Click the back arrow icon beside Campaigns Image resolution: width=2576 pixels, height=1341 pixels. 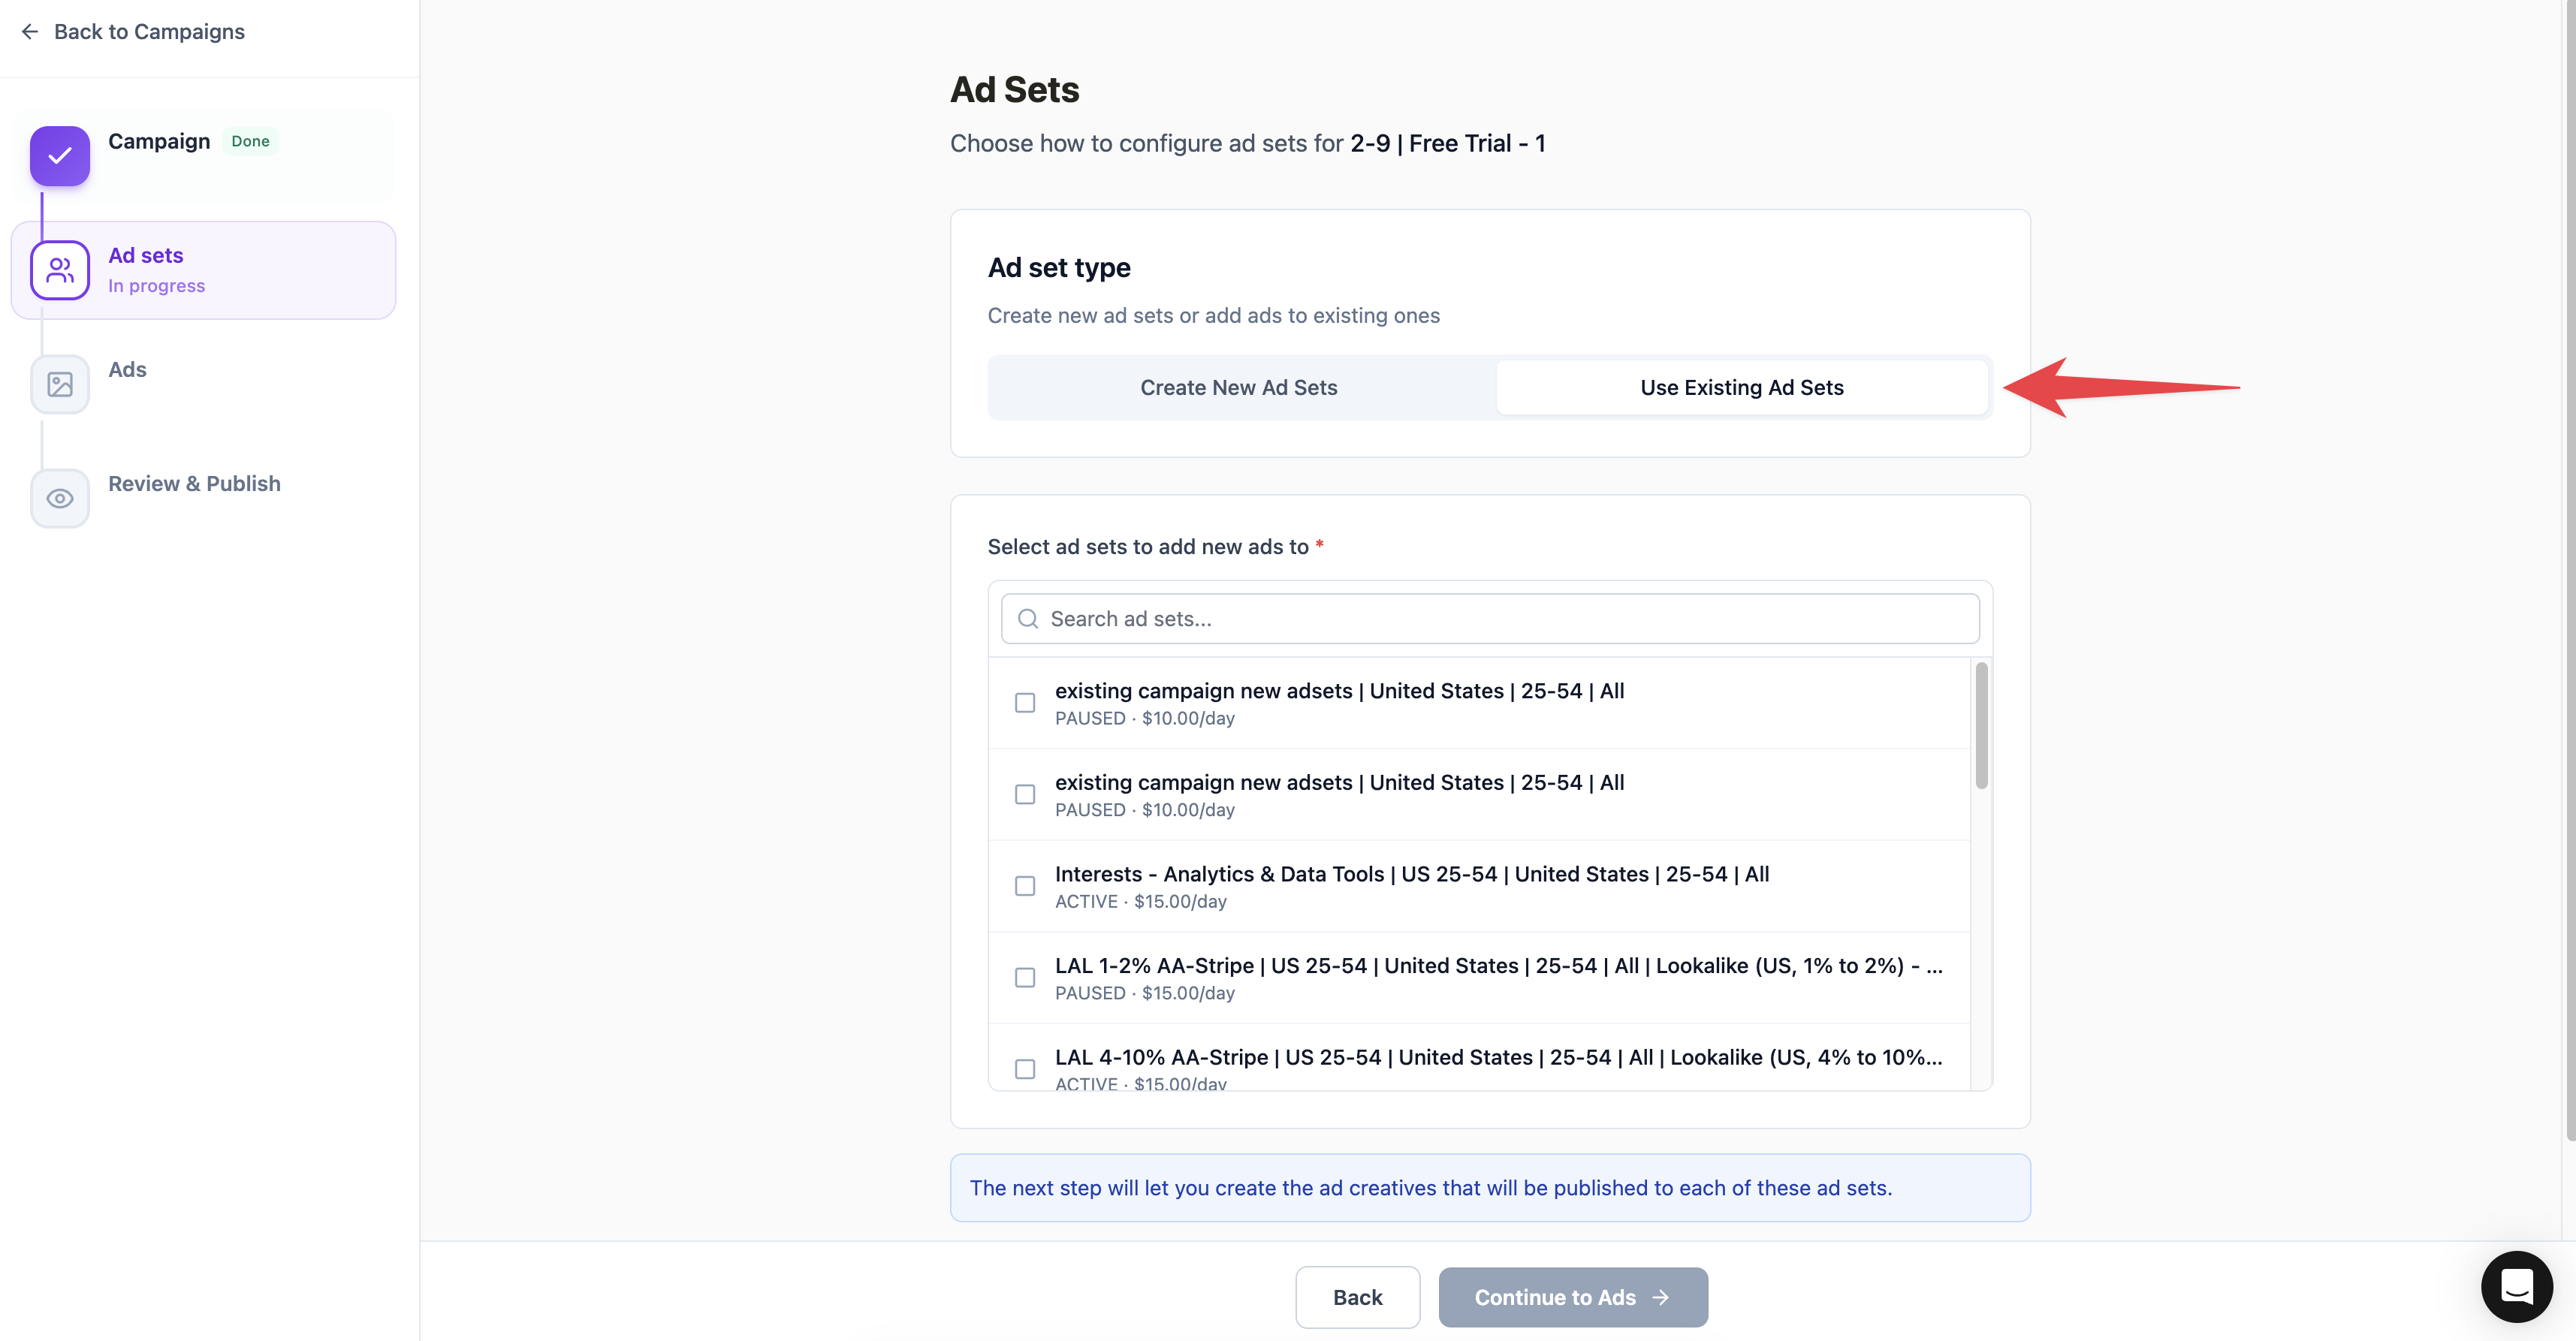30,32
